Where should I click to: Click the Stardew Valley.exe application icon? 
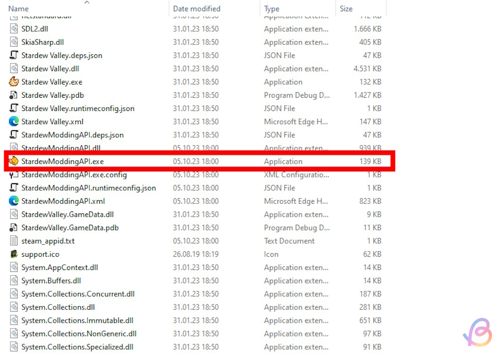pos(14,82)
